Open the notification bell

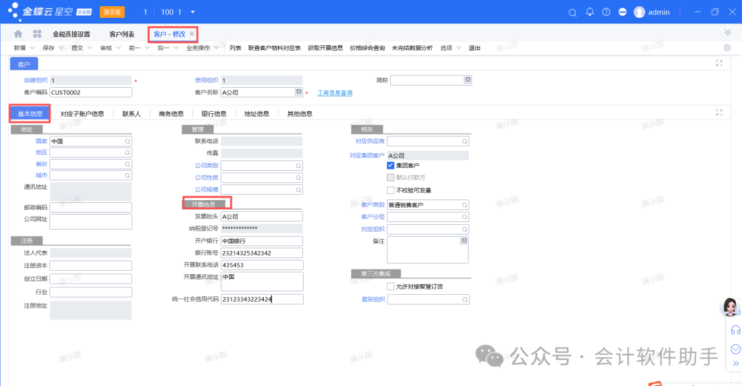(x=589, y=12)
